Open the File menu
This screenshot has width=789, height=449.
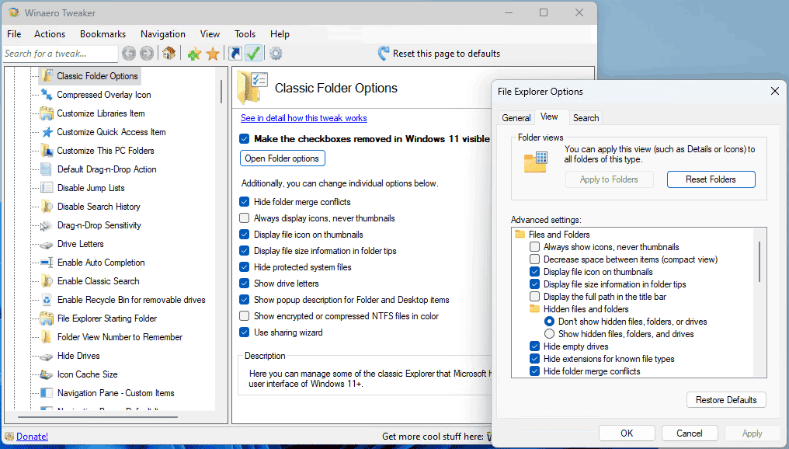[14, 33]
